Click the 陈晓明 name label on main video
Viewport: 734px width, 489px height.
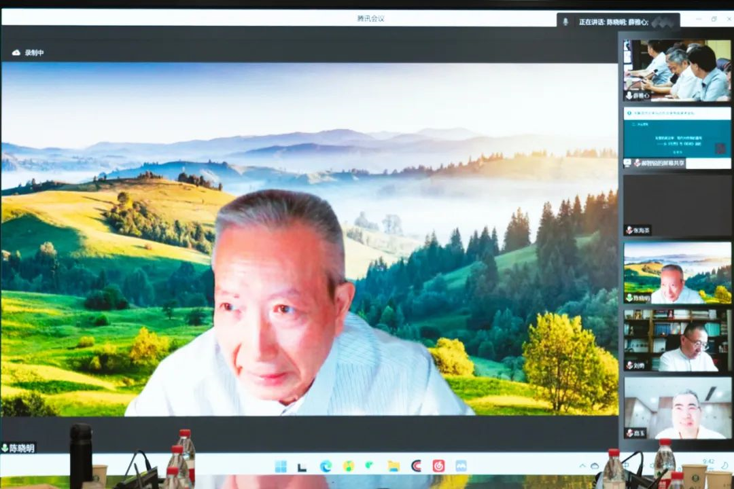(18, 448)
